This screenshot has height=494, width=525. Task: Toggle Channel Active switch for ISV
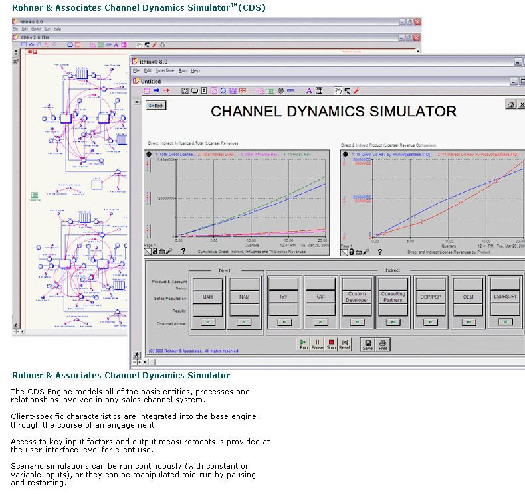(x=284, y=322)
